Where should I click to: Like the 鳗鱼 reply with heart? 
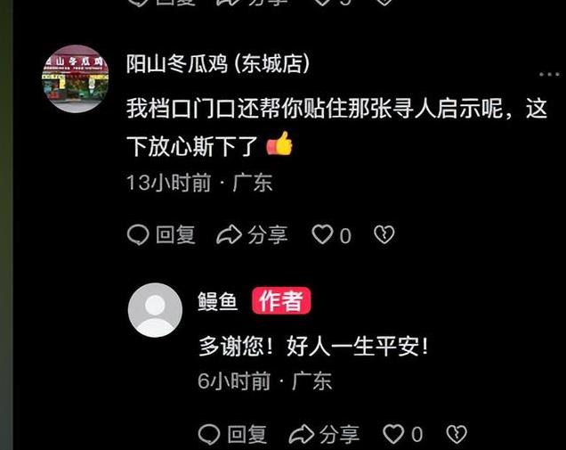[393, 434]
